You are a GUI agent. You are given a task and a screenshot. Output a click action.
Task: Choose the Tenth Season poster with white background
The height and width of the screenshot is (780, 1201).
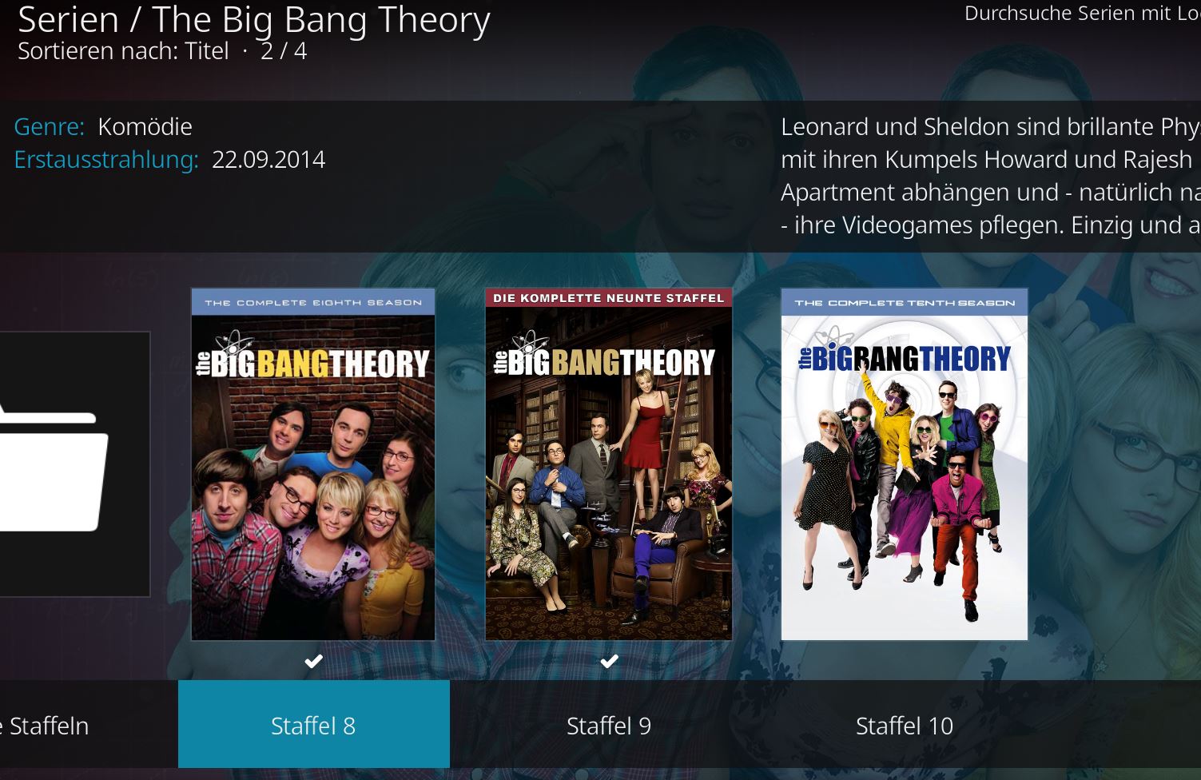(x=905, y=464)
